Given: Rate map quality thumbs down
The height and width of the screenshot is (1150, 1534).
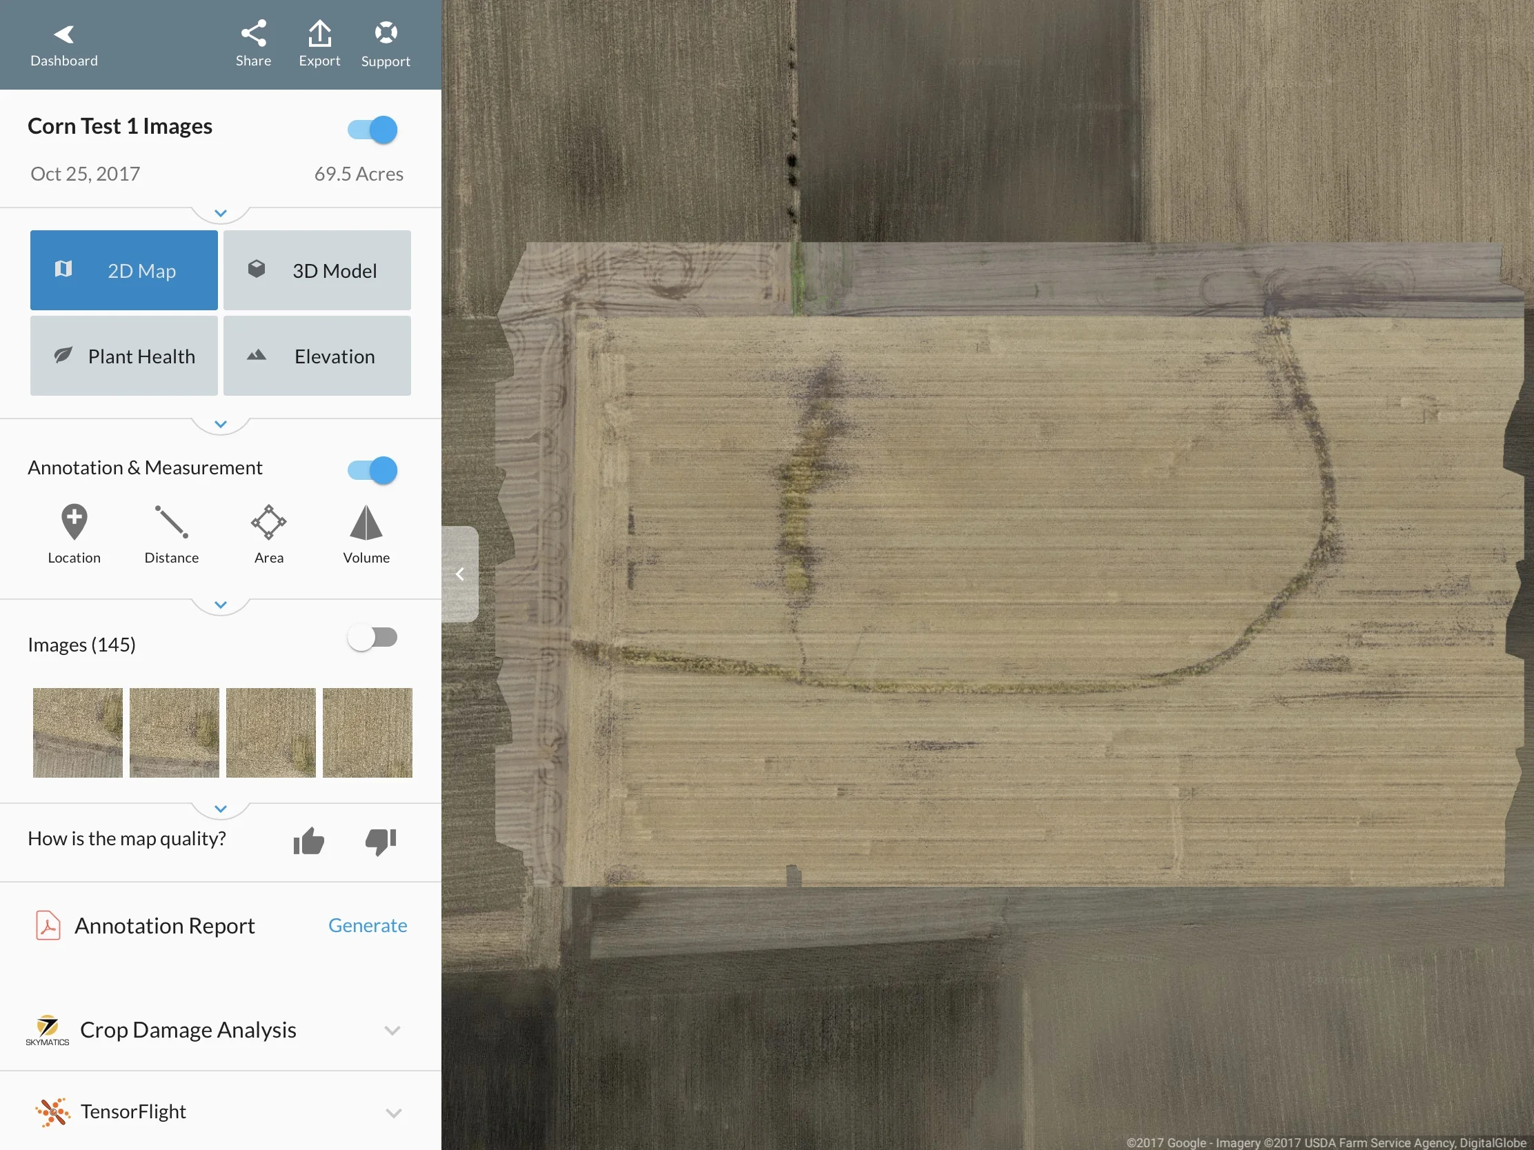Looking at the screenshot, I should (x=381, y=841).
